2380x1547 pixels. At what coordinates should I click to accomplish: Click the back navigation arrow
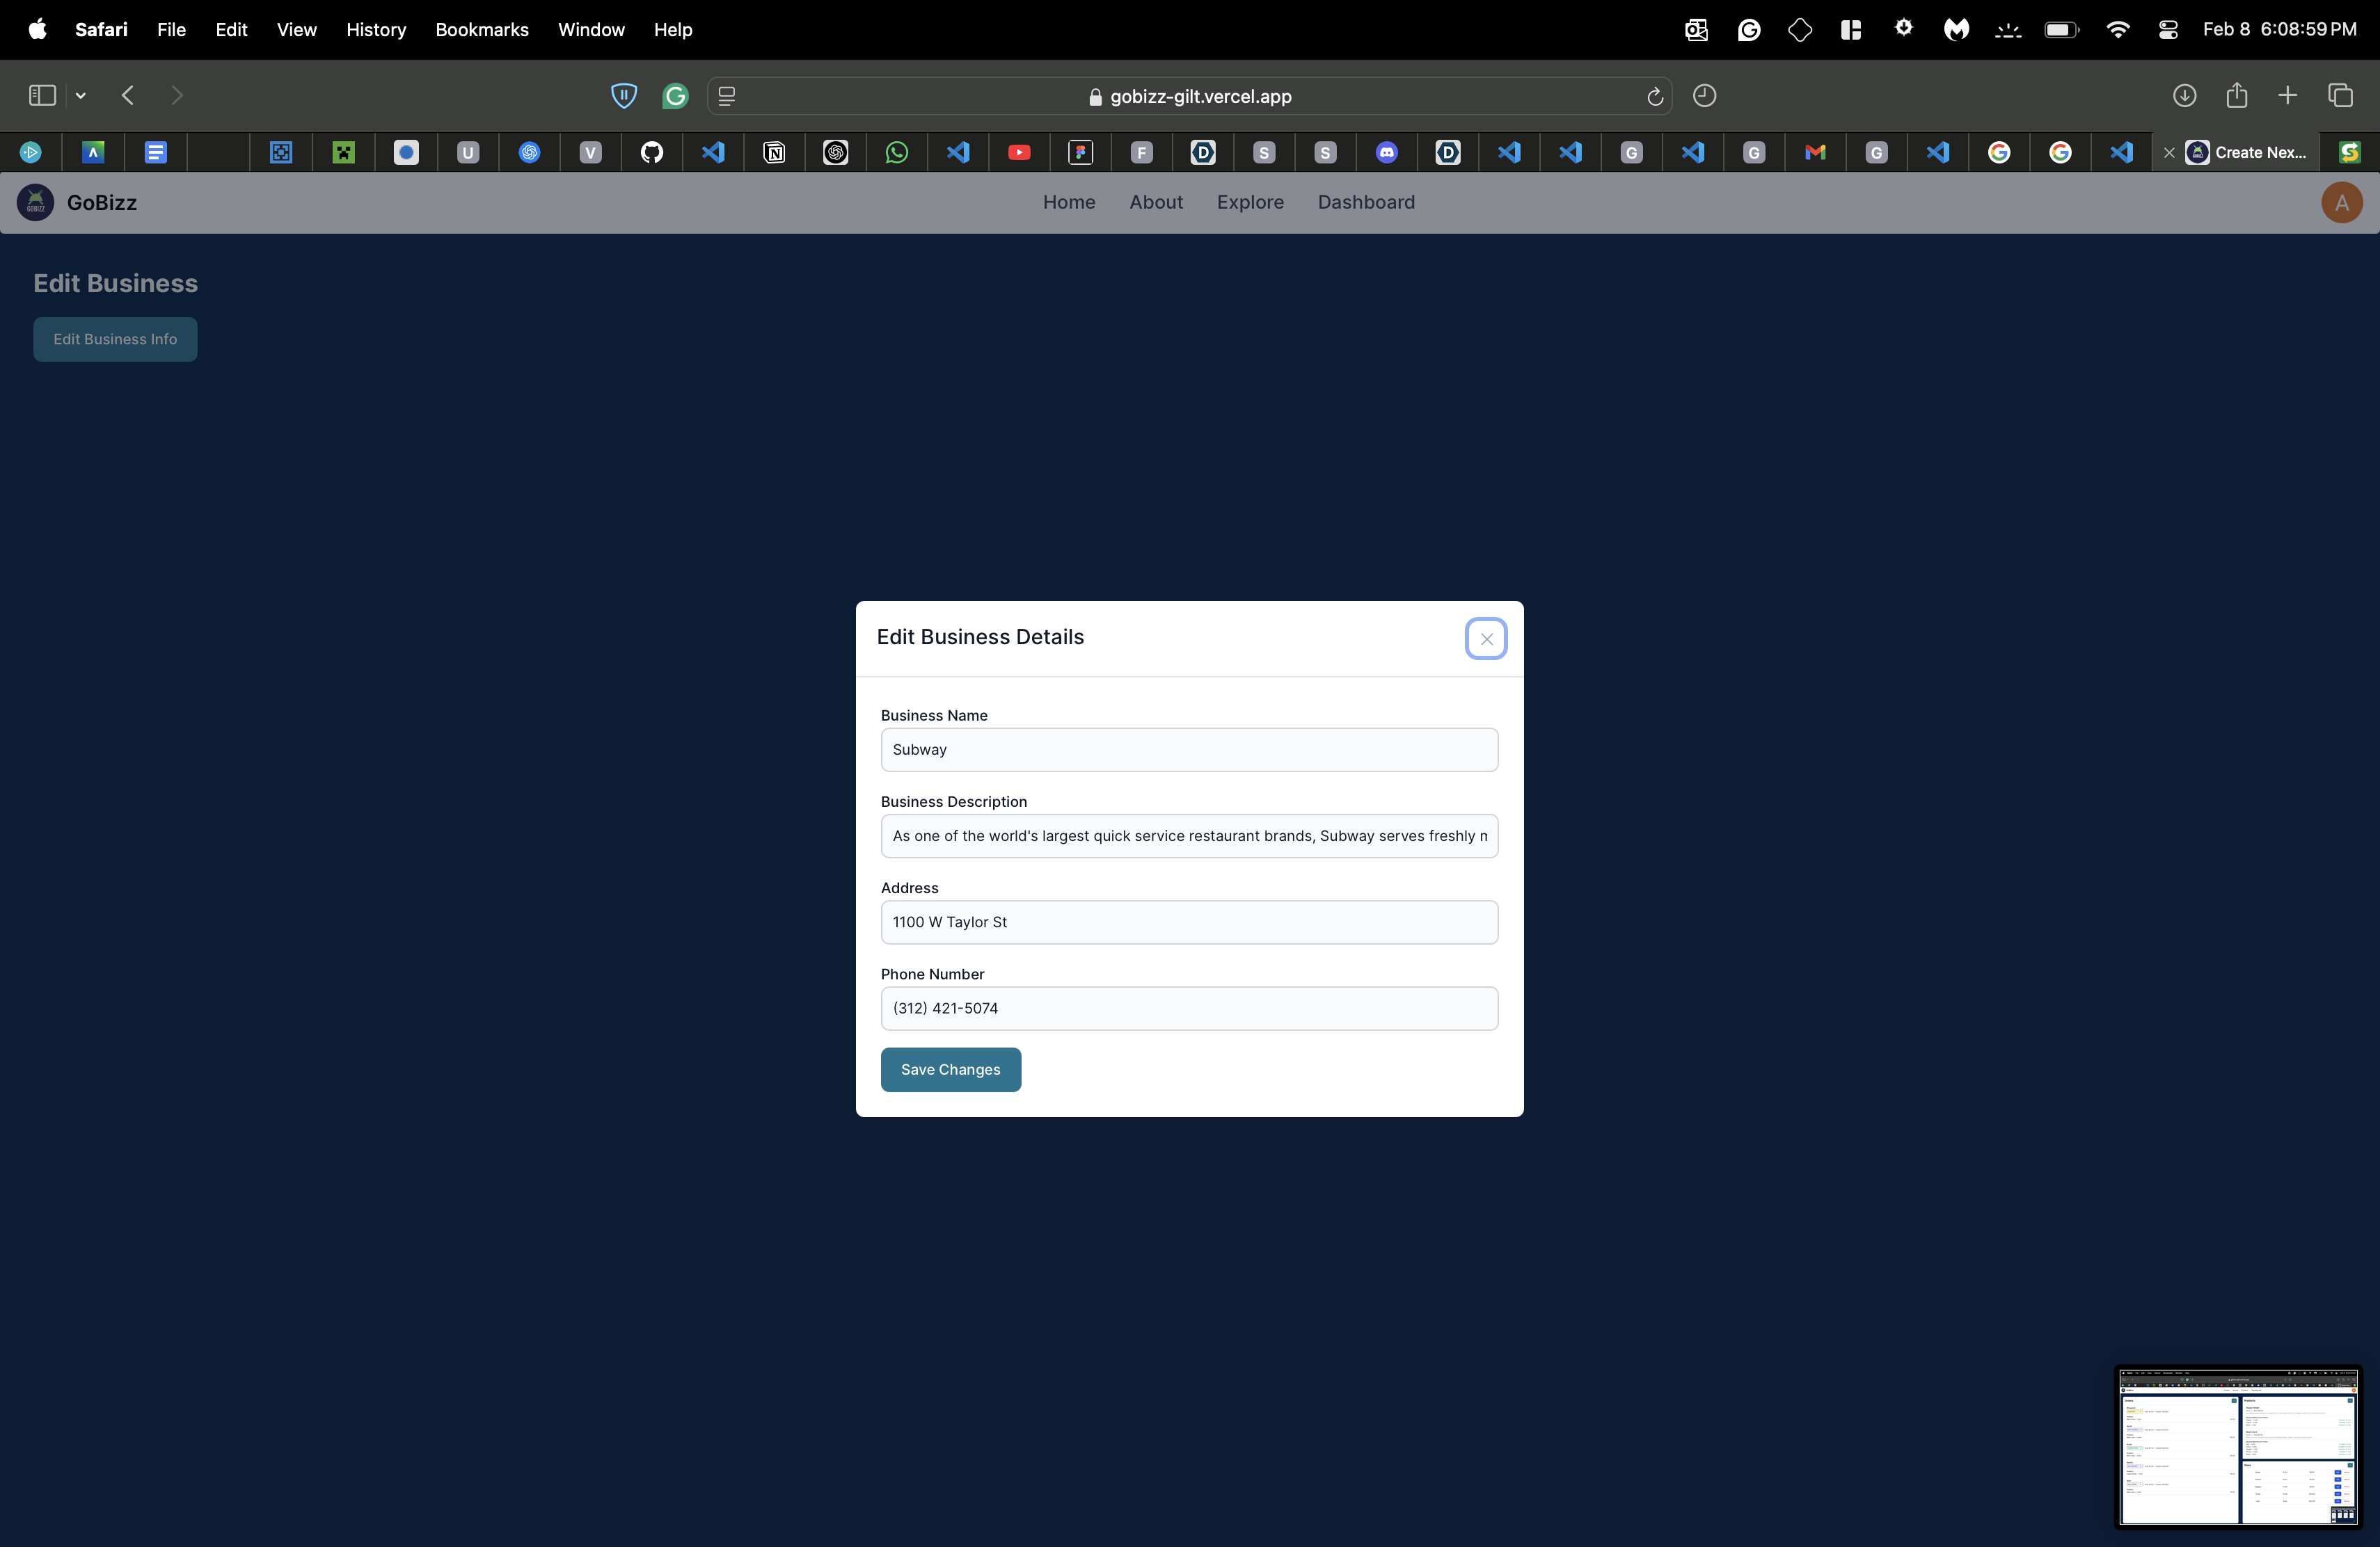128,96
